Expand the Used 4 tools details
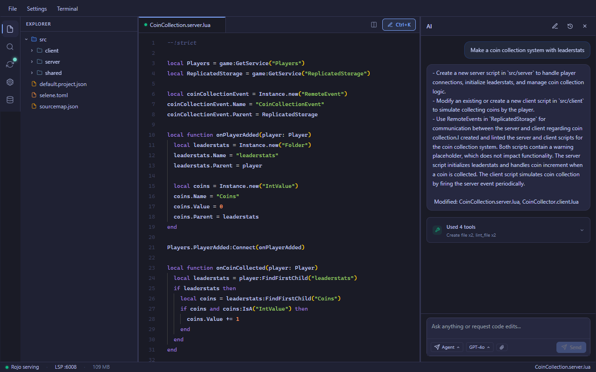The height and width of the screenshot is (372, 596). (582, 230)
